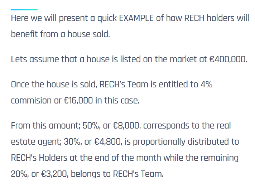Click the blue accent line above the text
Image resolution: width=255 pixels, height=188 pixels.
pos(24,10)
